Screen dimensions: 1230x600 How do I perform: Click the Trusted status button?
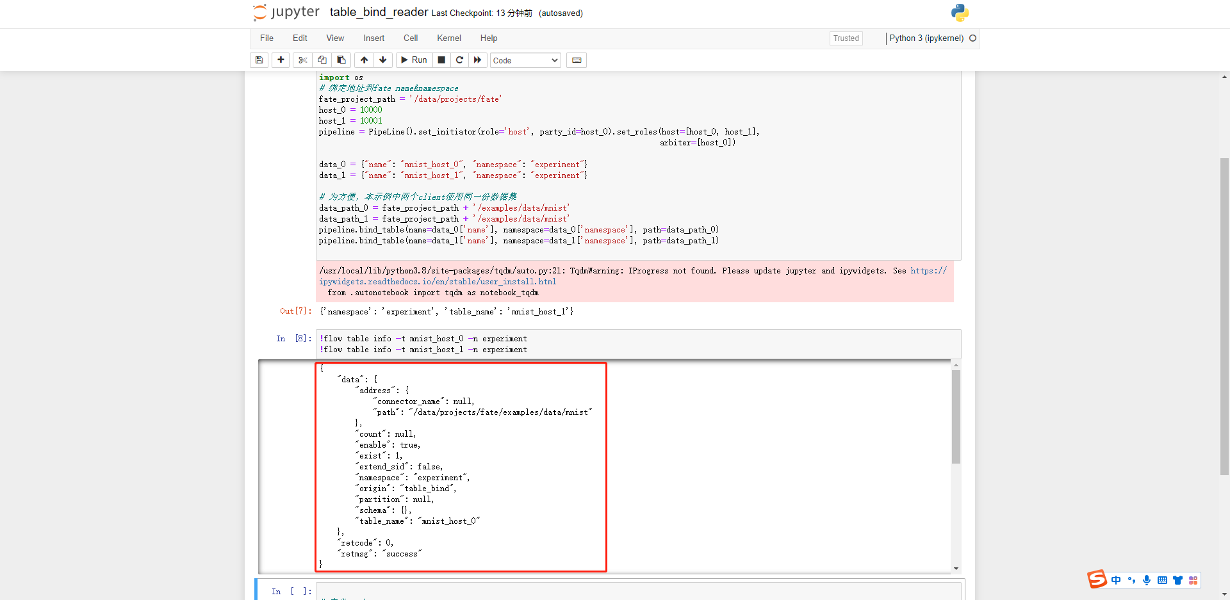[x=846, y=38]
